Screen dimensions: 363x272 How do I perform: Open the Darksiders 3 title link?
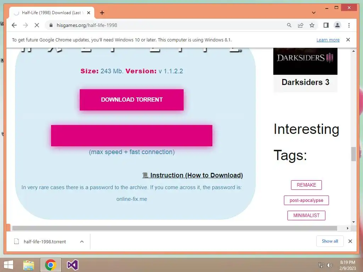[x=305, y=82]
